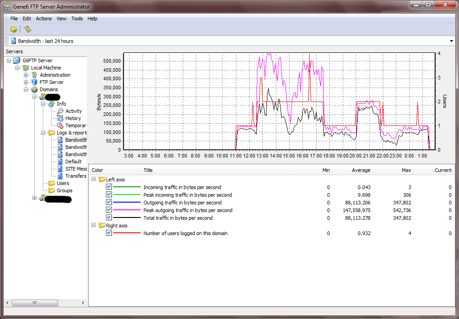Expand the FTP Server tree node

26,82
